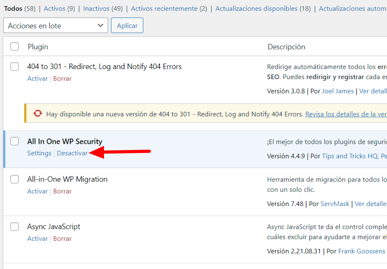Open the Acciones en lote dropdown

[55, 26]
